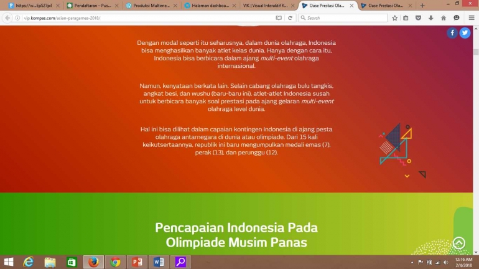
Task: Save page to Pocket
Action: pyautogui.click(x=418, y=18)
